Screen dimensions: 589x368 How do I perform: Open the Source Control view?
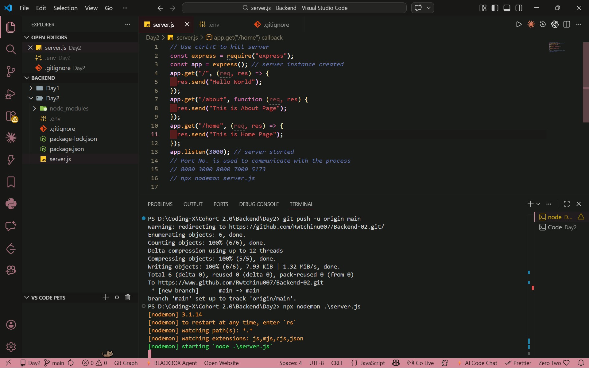[x=11, y=72]
